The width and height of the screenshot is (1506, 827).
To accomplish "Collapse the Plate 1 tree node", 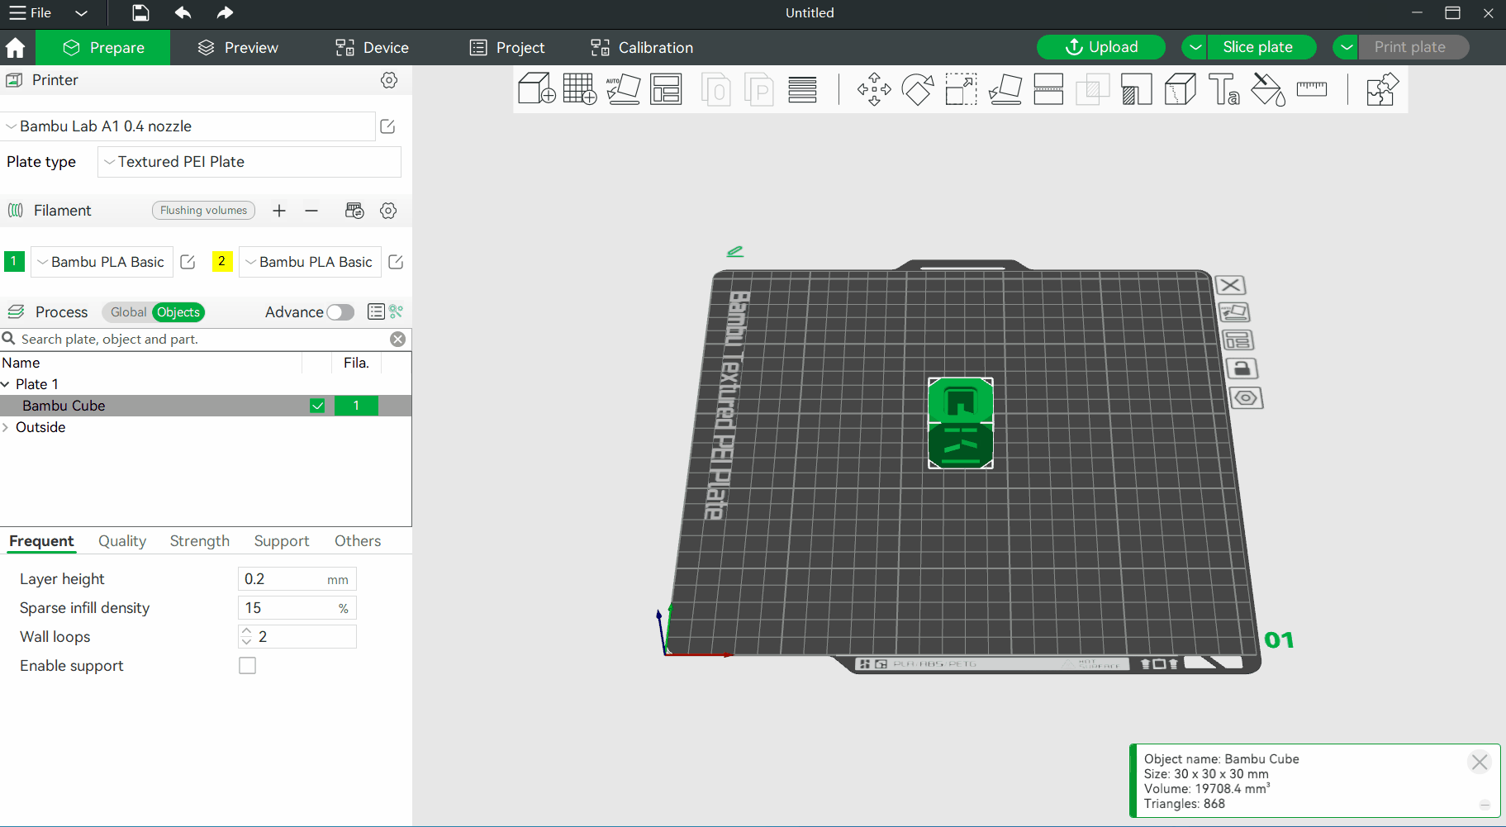I will [6, 384].
